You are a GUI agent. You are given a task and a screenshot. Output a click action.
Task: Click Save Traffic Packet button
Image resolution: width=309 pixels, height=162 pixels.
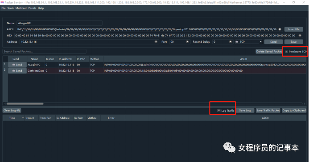268,110
